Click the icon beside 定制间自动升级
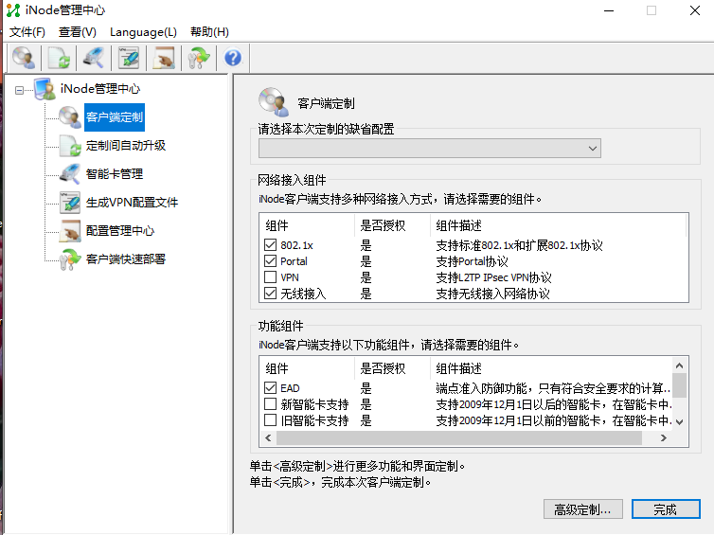 tap(70, 146)
